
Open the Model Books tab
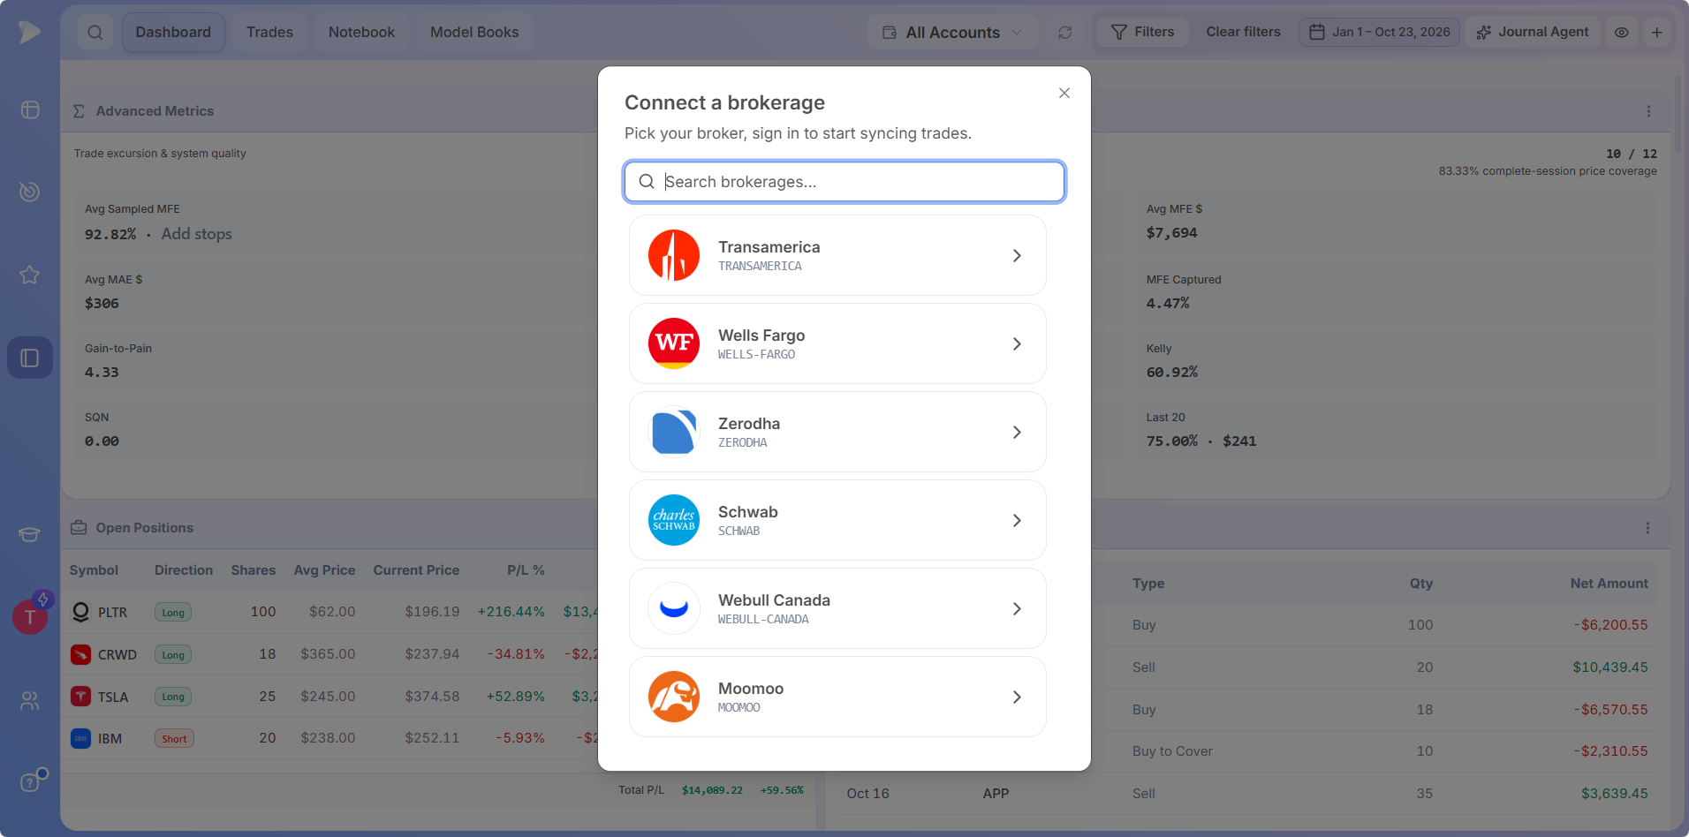click(x=474, y=33)
